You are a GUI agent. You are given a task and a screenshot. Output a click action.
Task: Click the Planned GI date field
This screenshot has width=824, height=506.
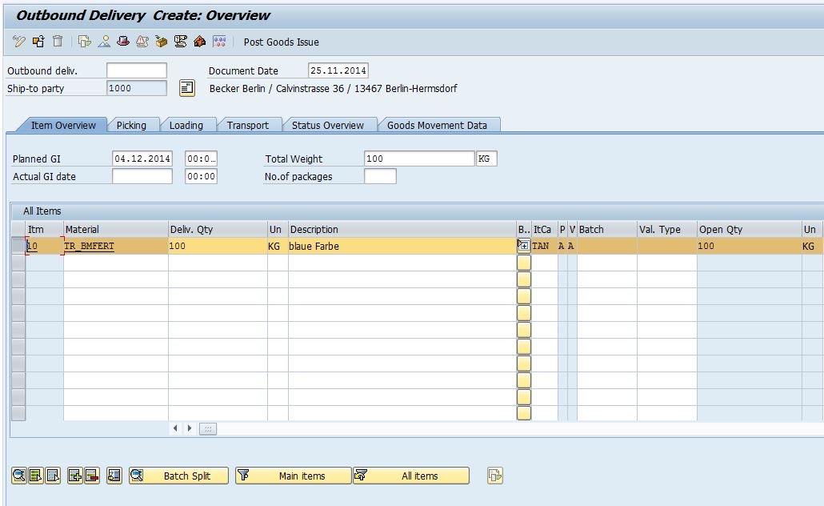point(142,159)
